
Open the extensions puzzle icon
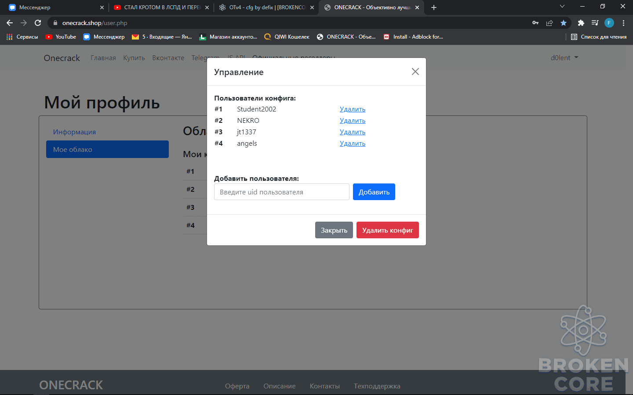tap(581, 23)
